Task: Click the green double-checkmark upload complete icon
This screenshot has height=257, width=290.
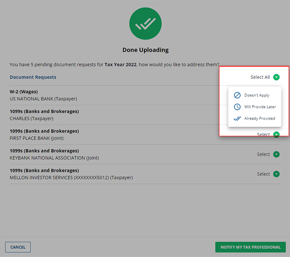Action: coord(145,24)
